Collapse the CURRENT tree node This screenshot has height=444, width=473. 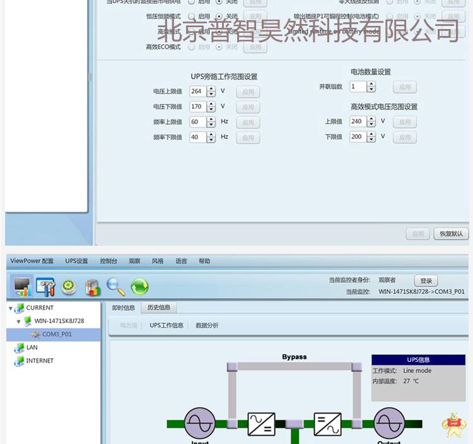click(11, 308)
